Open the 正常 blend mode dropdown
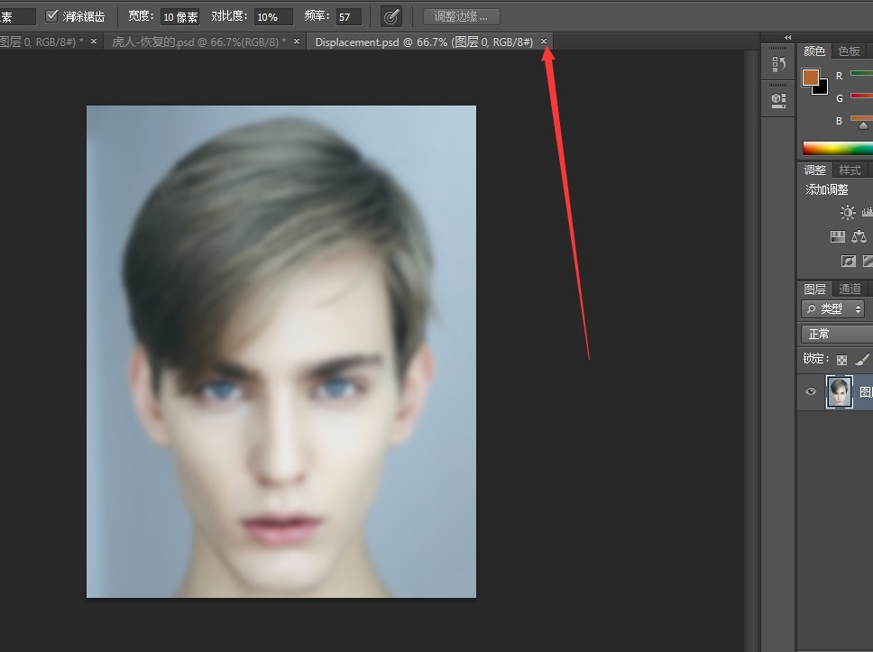 coord(837,334)
